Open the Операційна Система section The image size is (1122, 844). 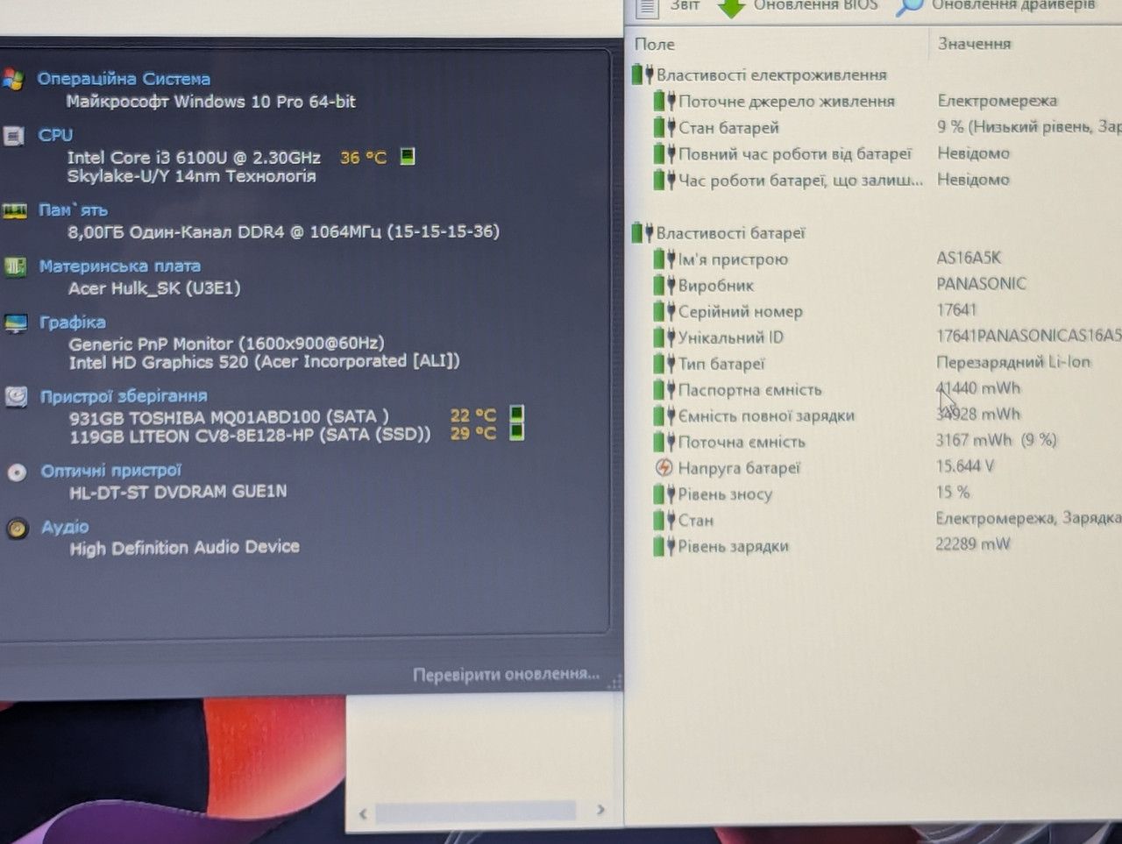tap(124, 79)
